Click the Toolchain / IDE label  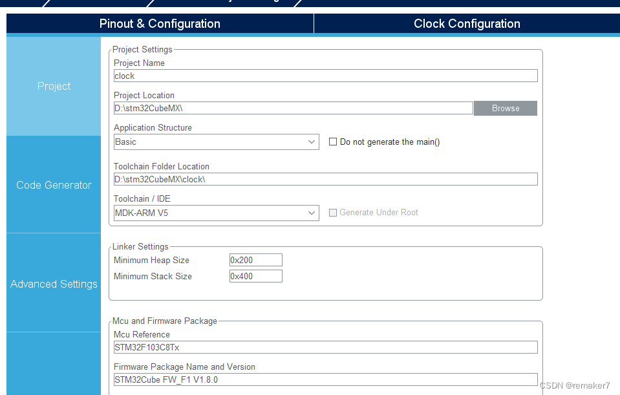142,198
